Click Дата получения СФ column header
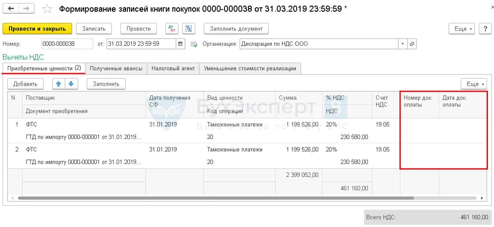Screen dimensions: 494x227 coord(175,105)
